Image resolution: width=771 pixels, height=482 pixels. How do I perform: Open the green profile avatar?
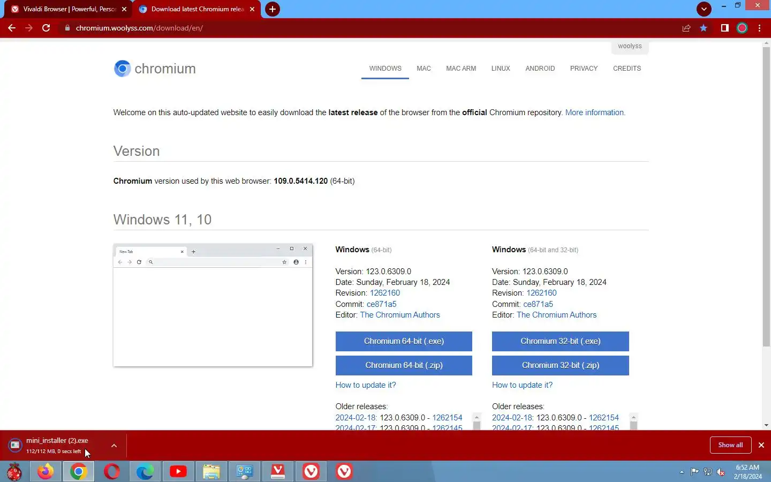pos(742,28)
